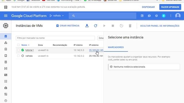The height and width of the screenshot is (103, 184).
Task: Click the green running status icon of tutoria-1
Action: click(x=22, y=50)
